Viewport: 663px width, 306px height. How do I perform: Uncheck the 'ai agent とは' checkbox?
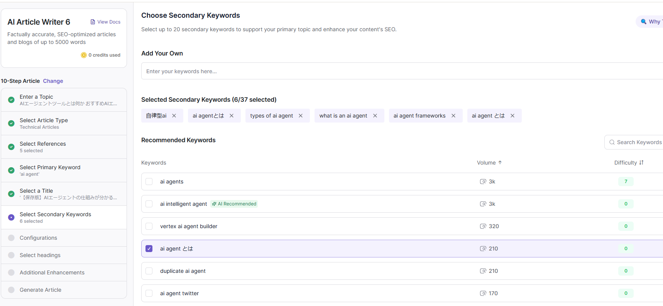click(149, 249)
